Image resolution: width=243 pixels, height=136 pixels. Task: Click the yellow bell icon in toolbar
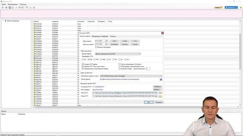point(34,8)
